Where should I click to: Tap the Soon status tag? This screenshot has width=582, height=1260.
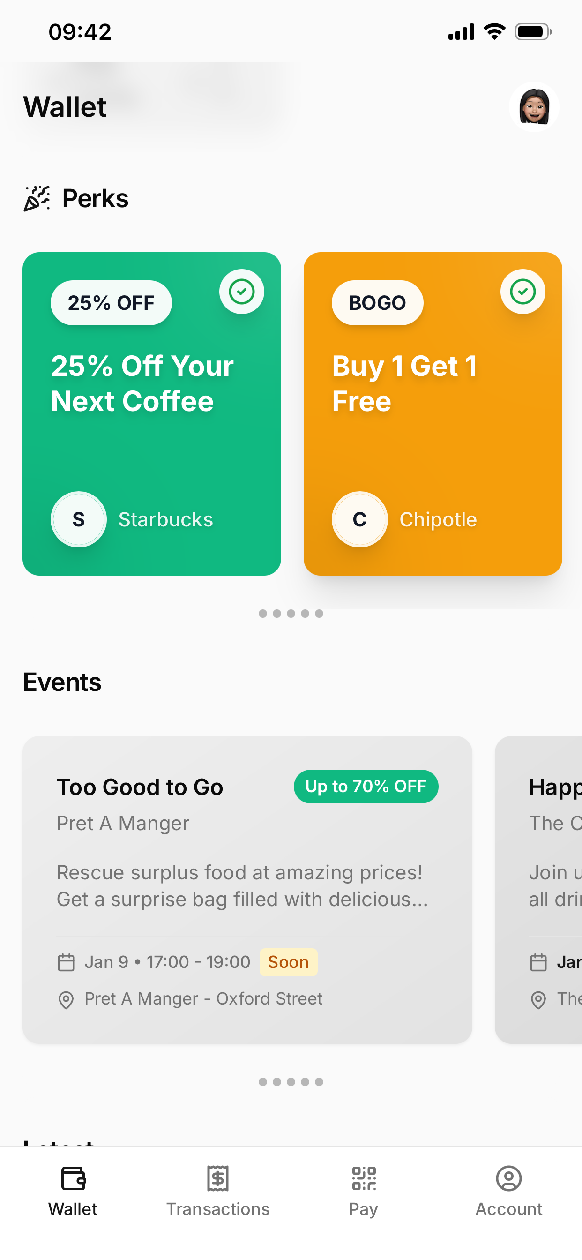coord(288,962)
